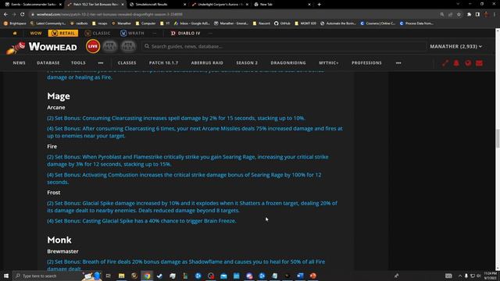Open Windows Start menu
Screen dimensions: 500x281
click(x=6, y=276)
